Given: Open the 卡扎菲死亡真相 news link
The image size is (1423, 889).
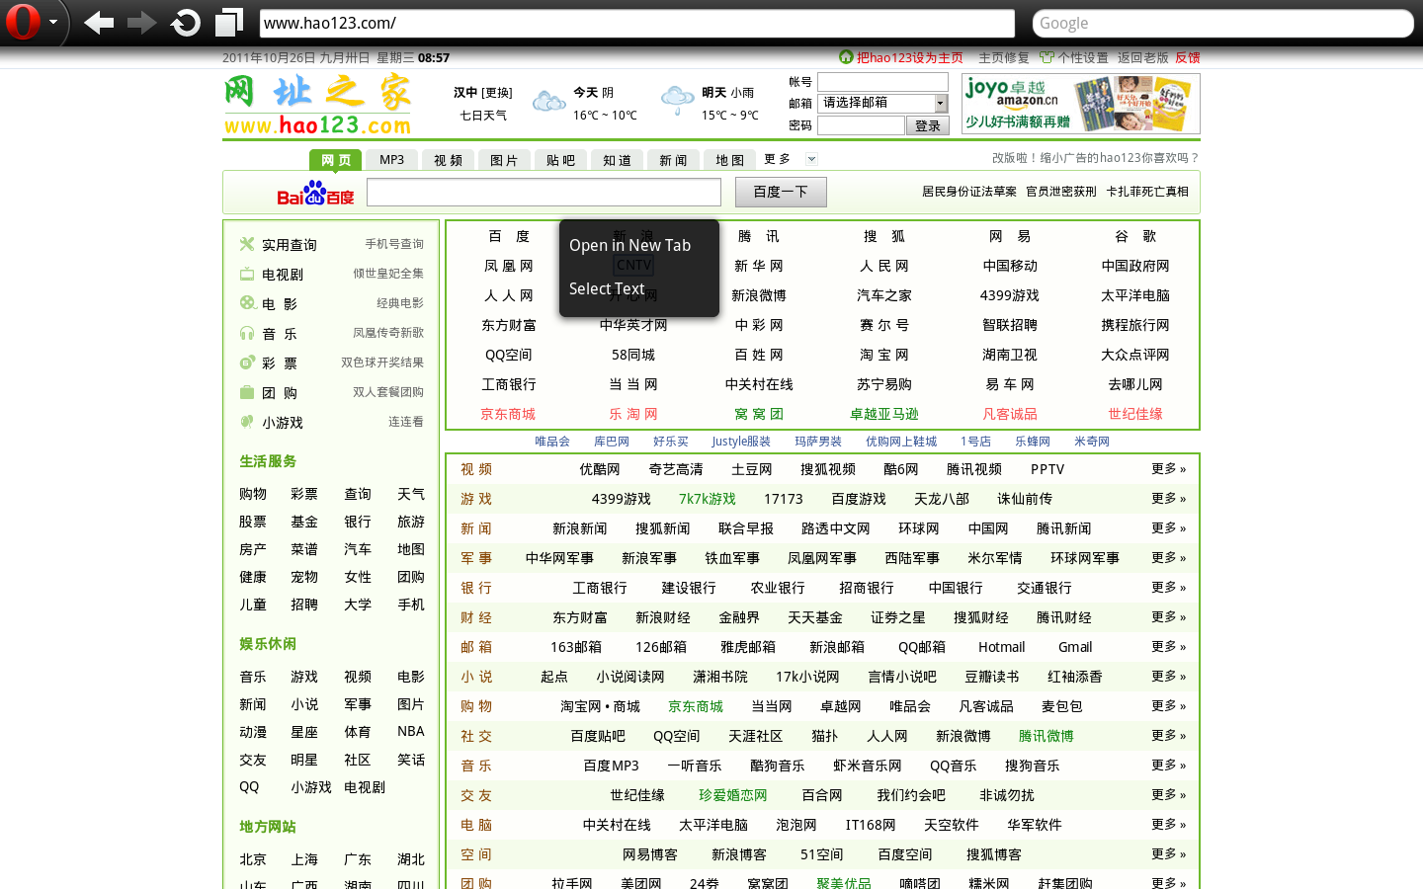Looking at the screenshot, I should tap(1147, 192).
